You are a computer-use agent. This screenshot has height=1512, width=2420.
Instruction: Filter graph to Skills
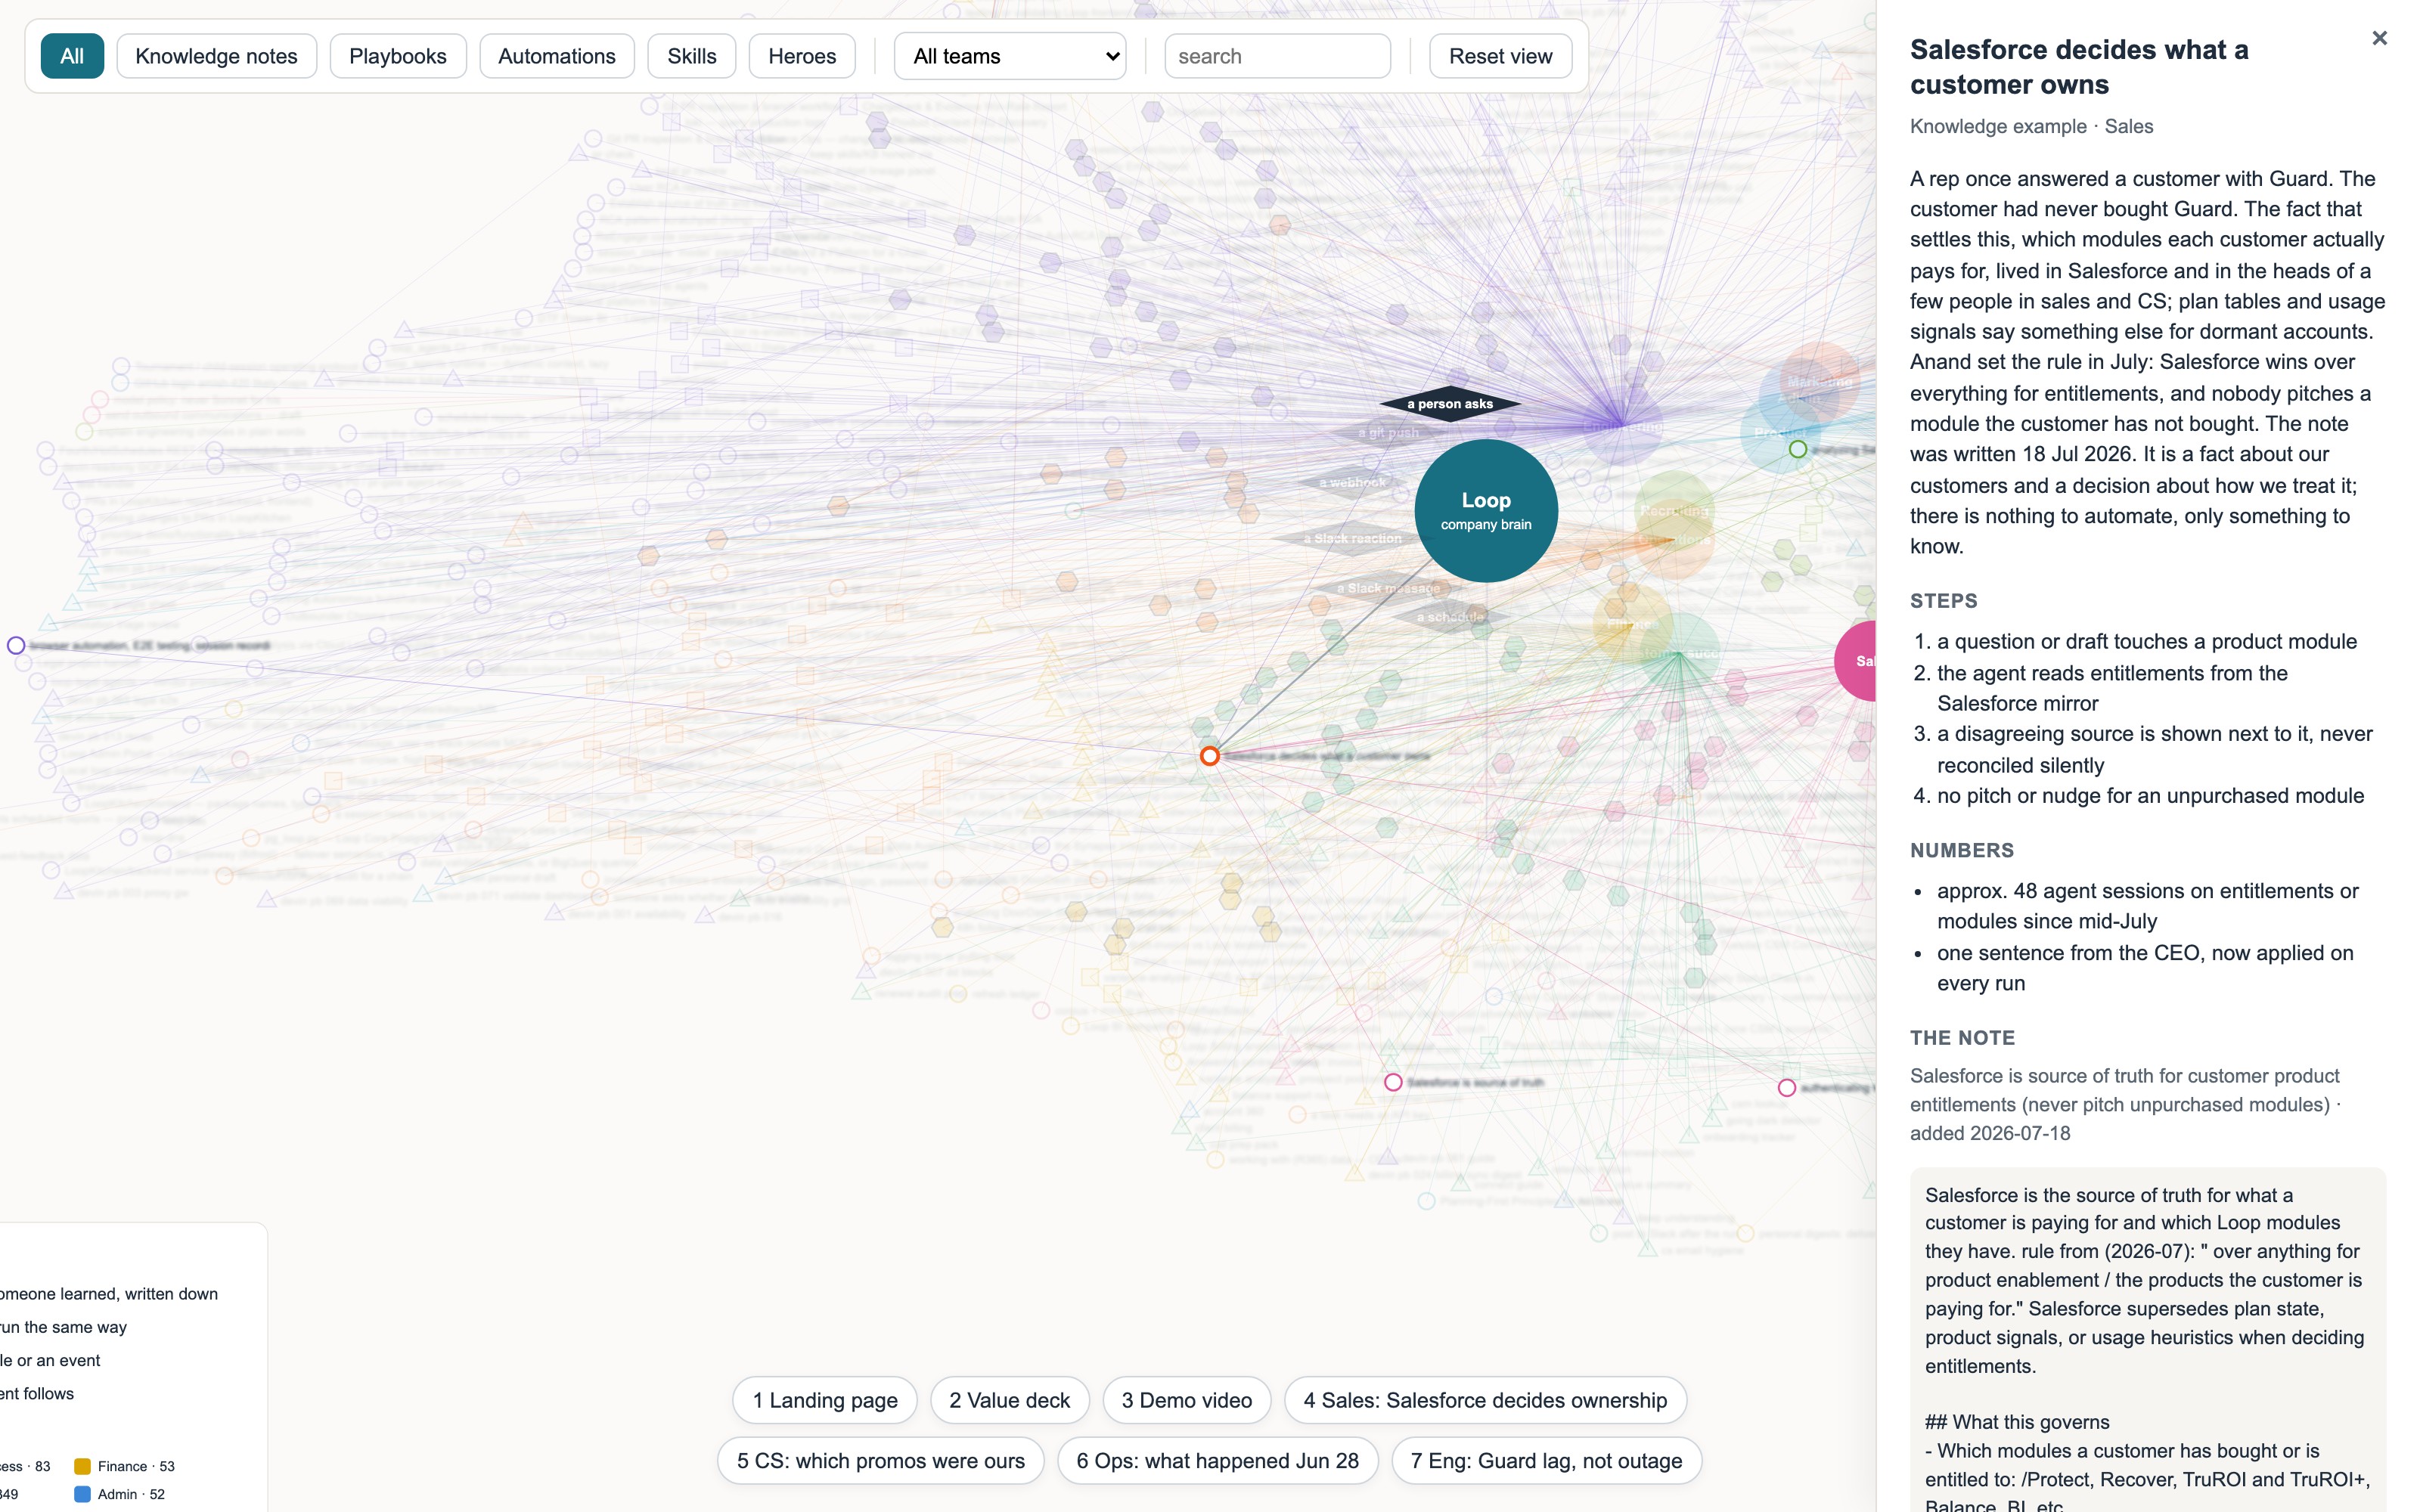pos(692,56)
